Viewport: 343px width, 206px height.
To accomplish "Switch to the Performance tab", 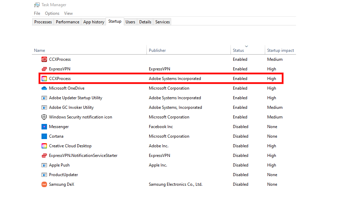I will (68, 22).
